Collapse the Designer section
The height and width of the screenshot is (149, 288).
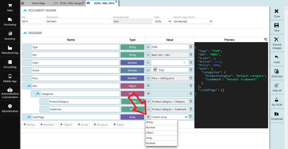tap(25, 33)
